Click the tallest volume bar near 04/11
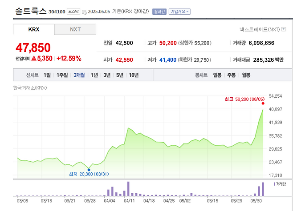Screen dimensions: 293x211 click(x=128, y=188)
